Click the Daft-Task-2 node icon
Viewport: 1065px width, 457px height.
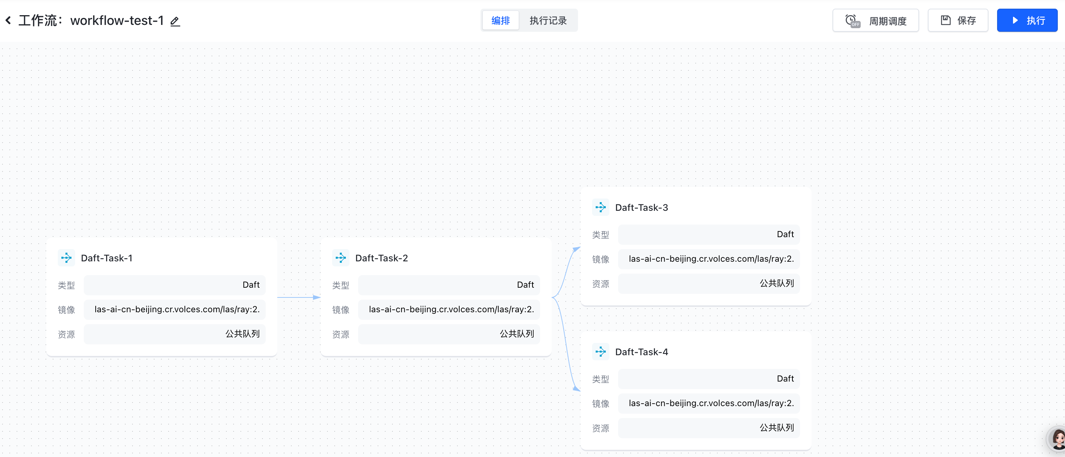(x=340, y=258)
